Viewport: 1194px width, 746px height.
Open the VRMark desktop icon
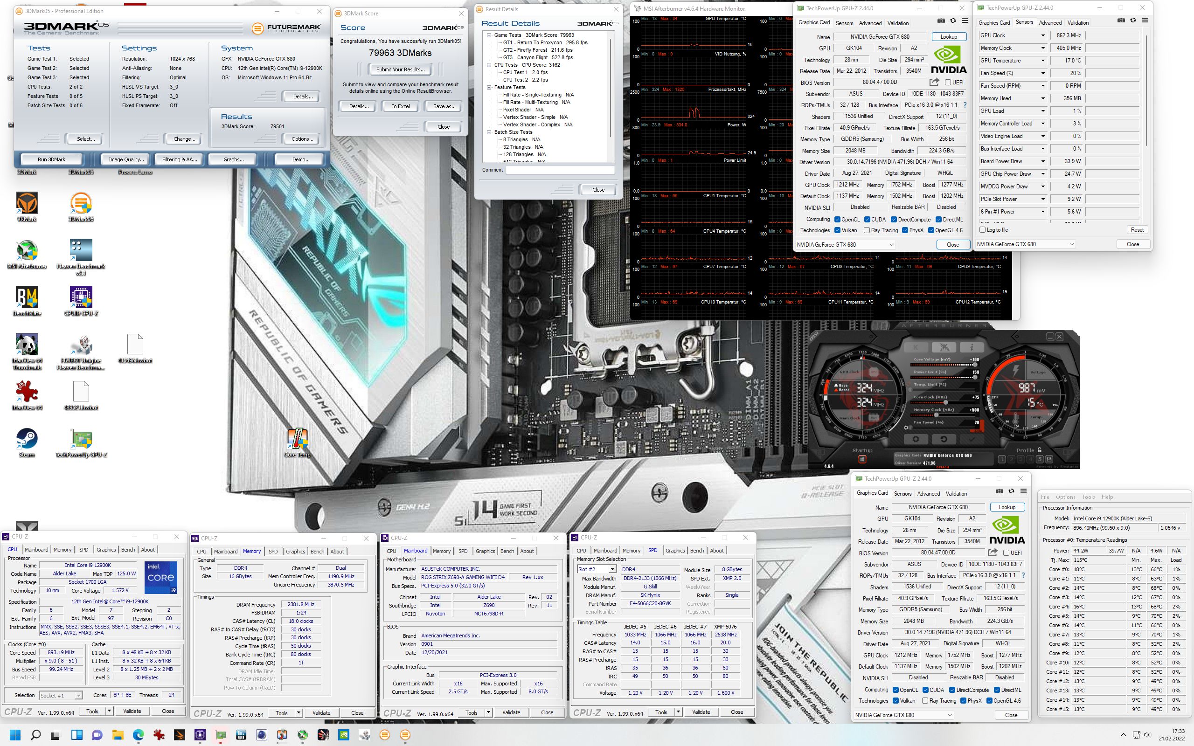[x=27, y=207]
